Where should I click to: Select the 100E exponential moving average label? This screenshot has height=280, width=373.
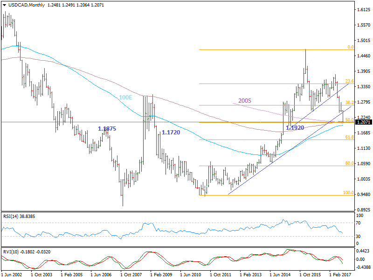click(x=125, y=98)
